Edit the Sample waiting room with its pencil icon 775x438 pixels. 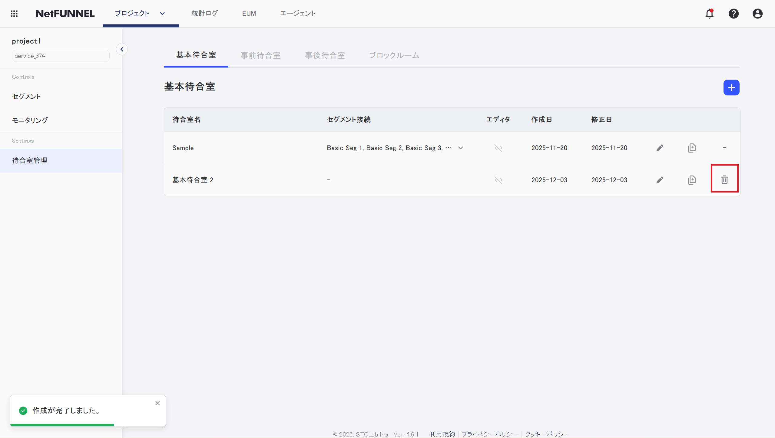[x=660, y=148]
